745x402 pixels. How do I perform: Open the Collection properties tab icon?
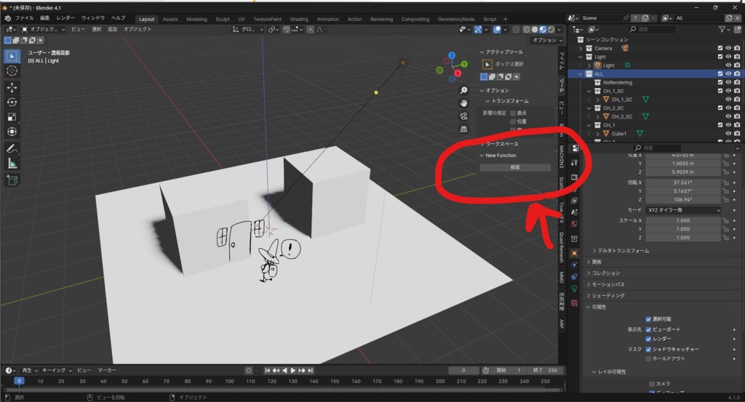point(575,238)
